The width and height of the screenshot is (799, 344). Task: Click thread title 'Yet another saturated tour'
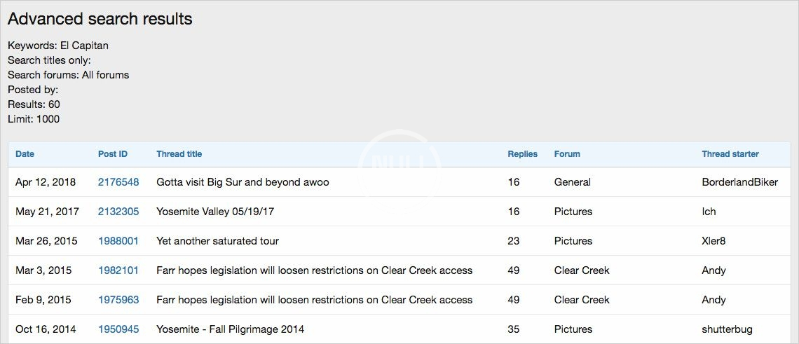(217, 241)
